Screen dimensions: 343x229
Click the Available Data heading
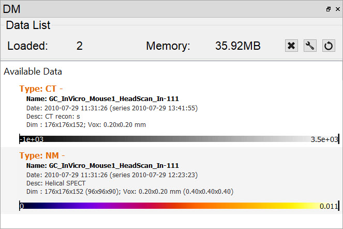click(33, 71)
